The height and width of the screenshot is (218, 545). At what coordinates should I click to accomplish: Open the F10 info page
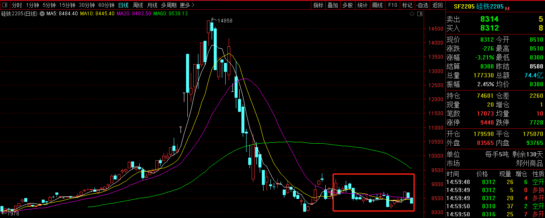point(393,5)
